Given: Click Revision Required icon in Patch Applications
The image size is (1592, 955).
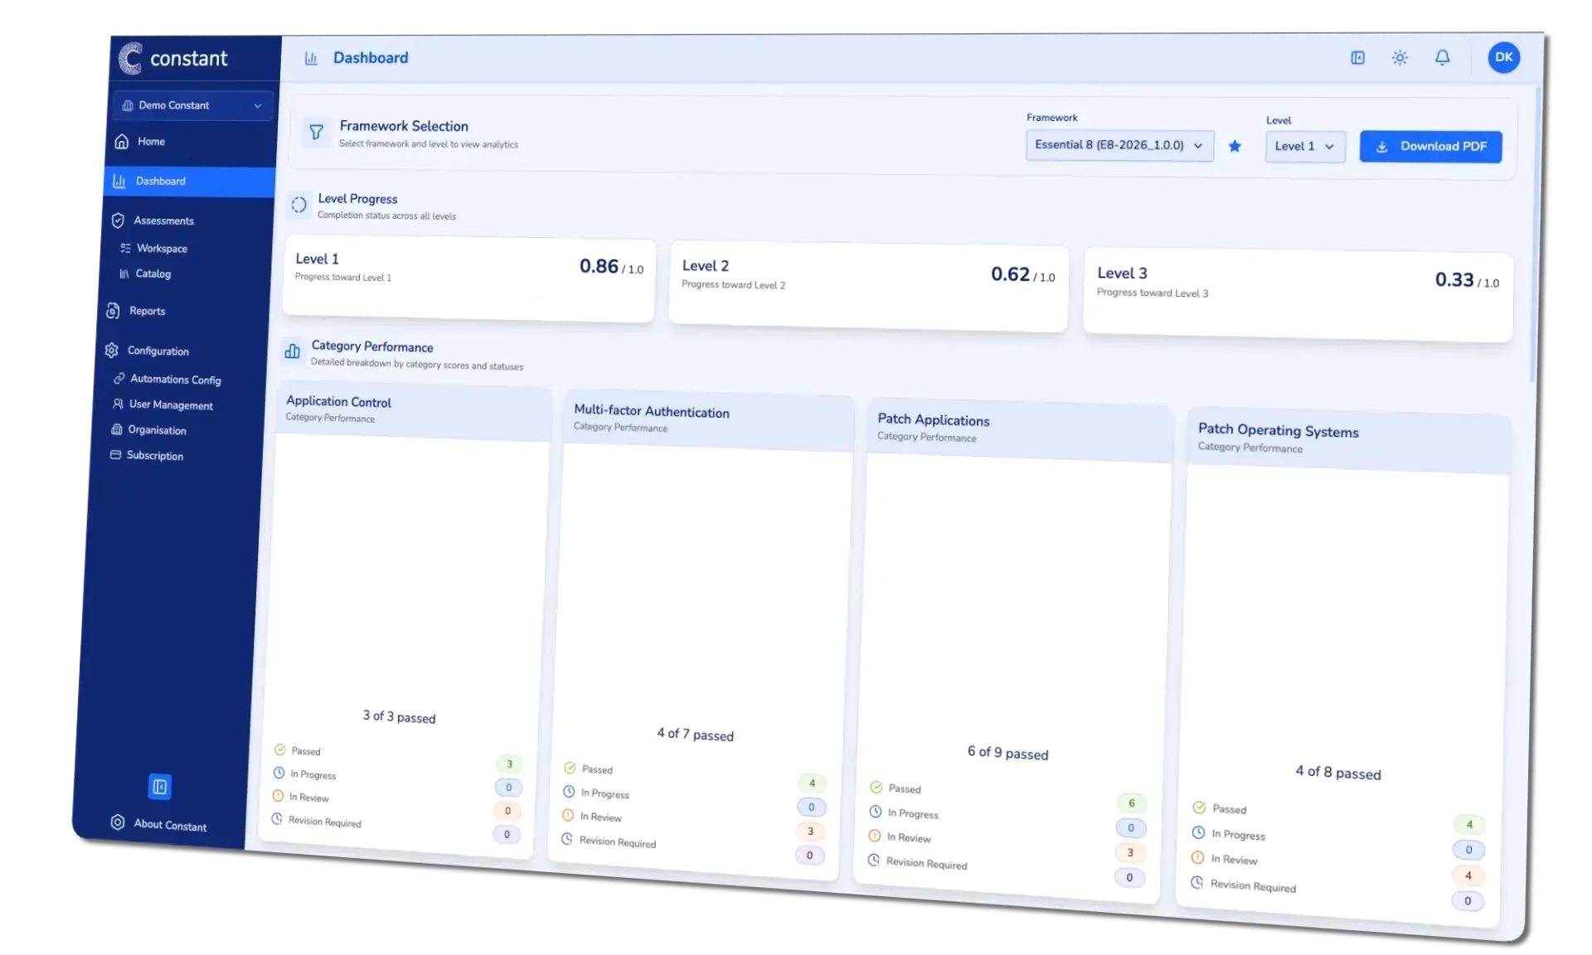Looking at the screenshot, I should [x=874, y=860].
